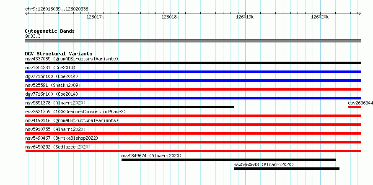Click the nsv5851378 (Almarri2020) label
The image size is (373, 185).
(x=55, y=103)
